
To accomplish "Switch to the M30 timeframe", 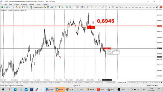I will tap(137, 7).
